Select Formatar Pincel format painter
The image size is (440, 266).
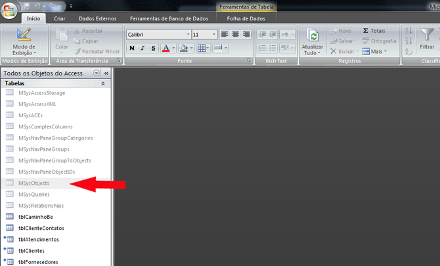point(97,52)
